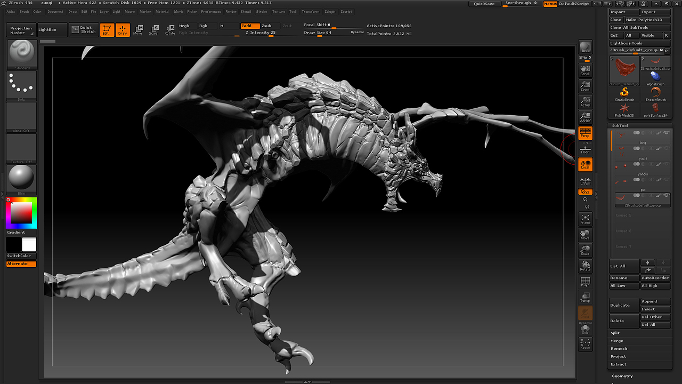Open the Render menu

pos(231,11)
